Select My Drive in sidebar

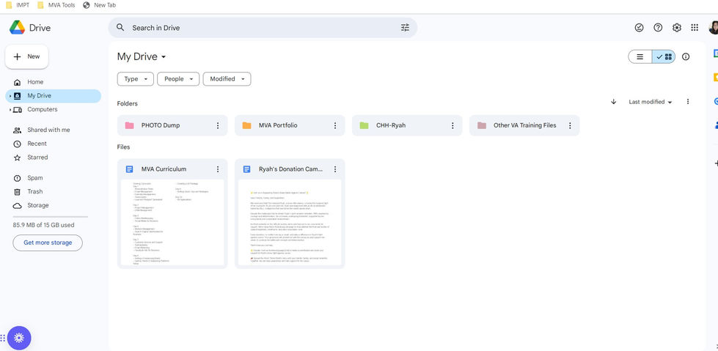[53, 96]
